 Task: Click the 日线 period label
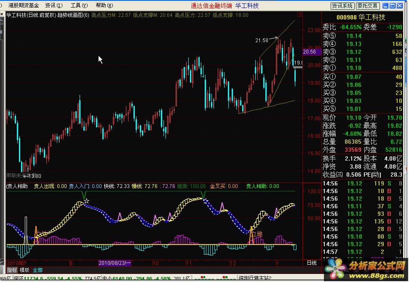tap(311, 263)
